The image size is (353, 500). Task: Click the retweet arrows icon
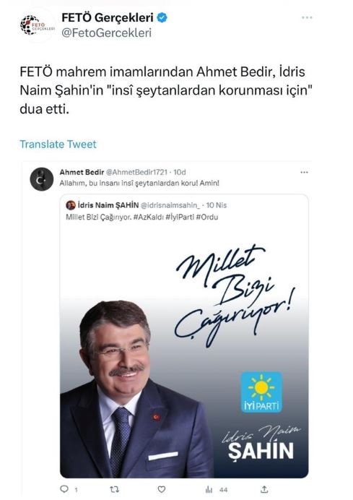(x=114, y=489)
